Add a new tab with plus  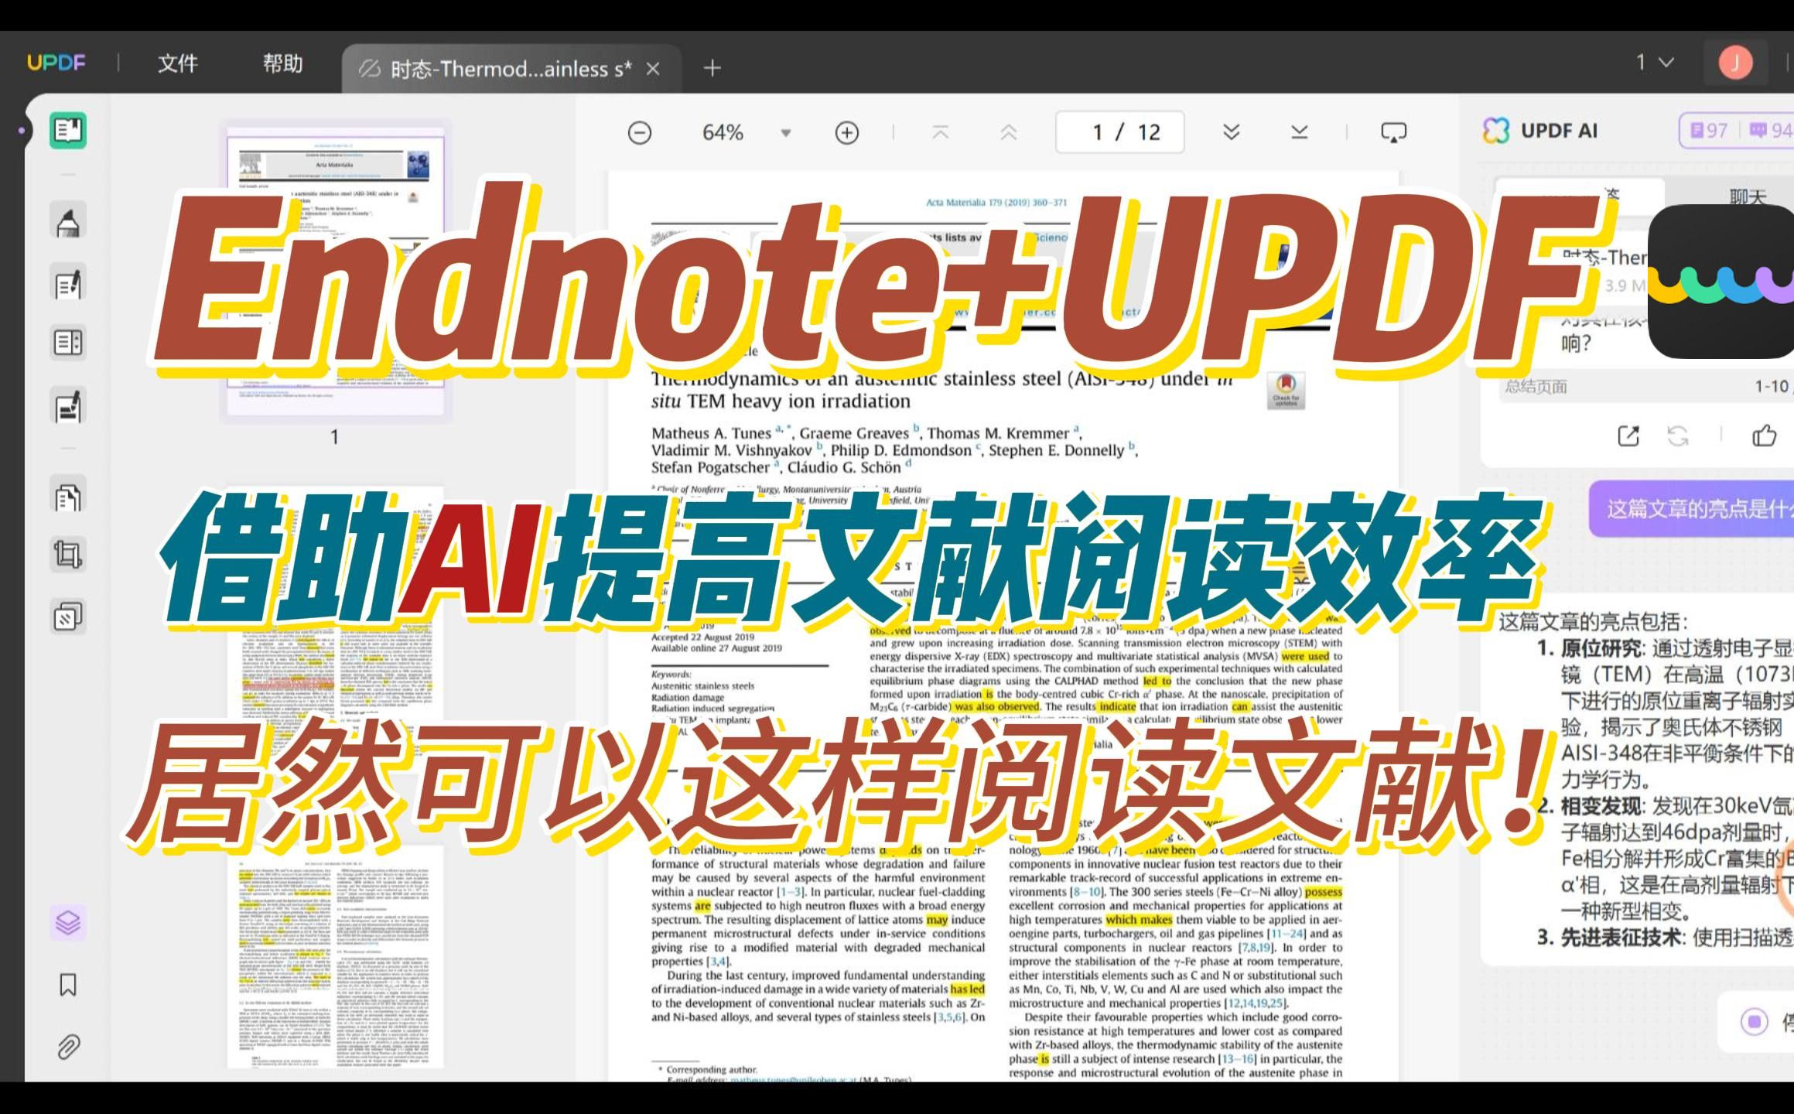click(712, 68)
